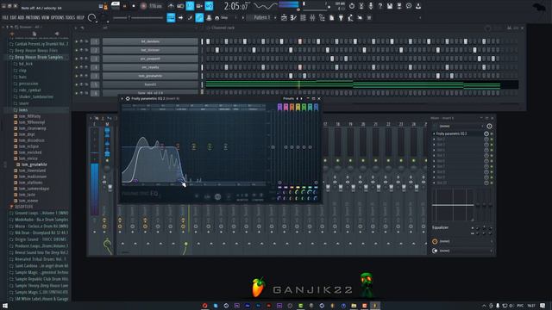Click the download arrow icon in the top toolbar
The width and height of the screenshot is (552, 310).
click(x=418, y=6)
